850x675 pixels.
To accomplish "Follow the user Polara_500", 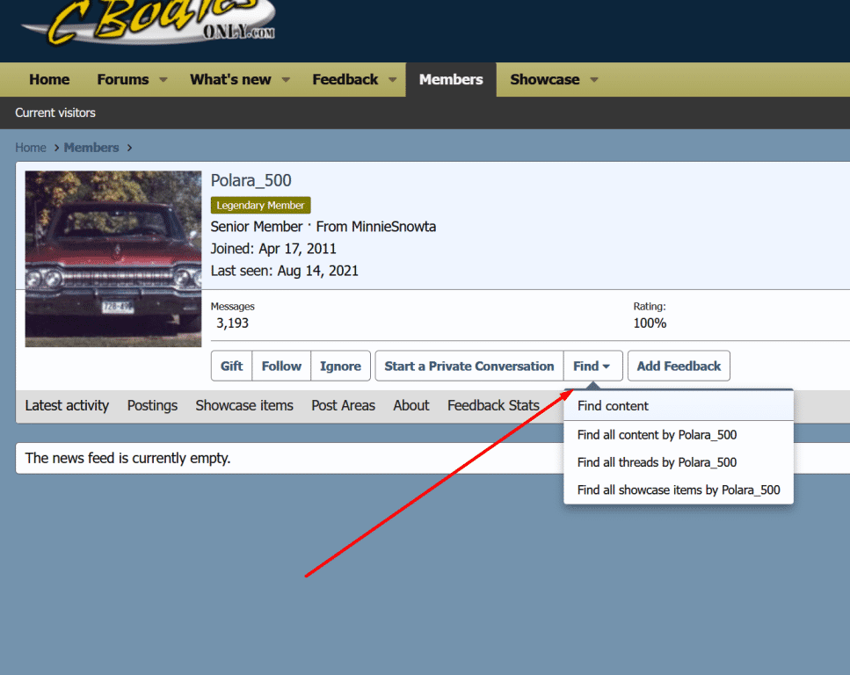I will (x=281, y=366).
